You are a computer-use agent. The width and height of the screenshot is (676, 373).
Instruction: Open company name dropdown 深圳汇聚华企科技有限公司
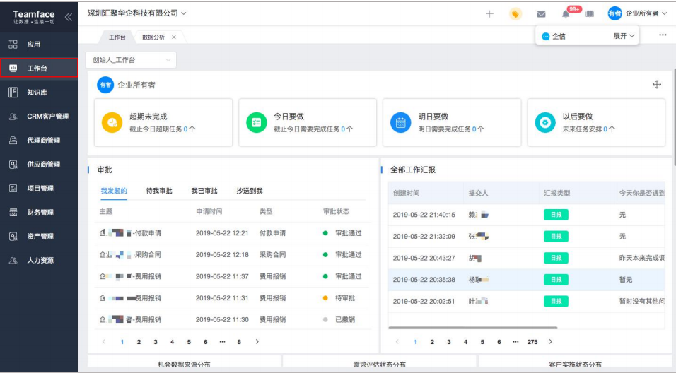point(137,13)
